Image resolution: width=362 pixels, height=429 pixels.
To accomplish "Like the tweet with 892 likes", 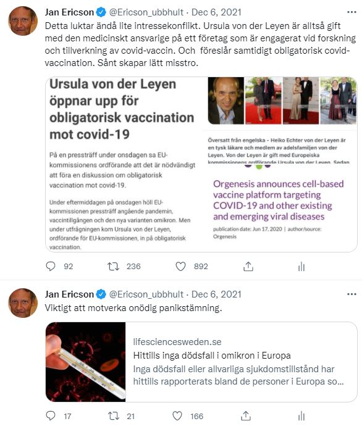I will [x=180, y=266].
